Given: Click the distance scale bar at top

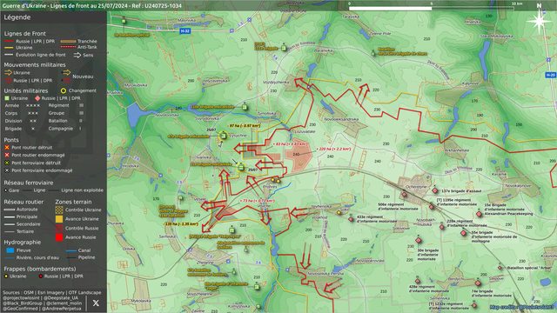Looking at the screenshot, I should coord(432,8).
